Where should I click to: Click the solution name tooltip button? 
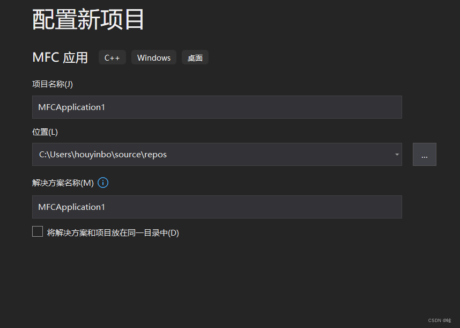pos(102,183)
